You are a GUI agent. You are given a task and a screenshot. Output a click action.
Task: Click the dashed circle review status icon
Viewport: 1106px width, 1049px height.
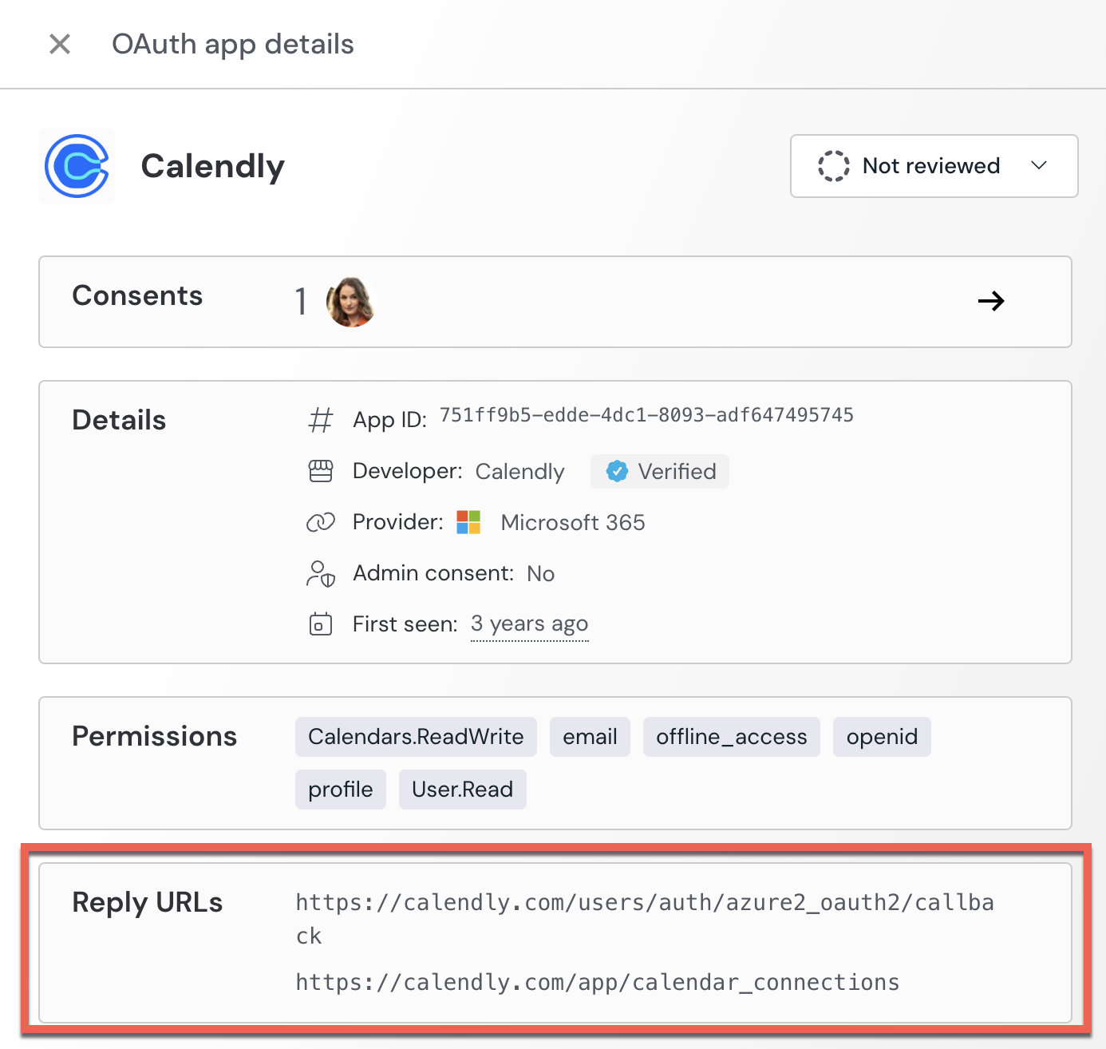833,166
